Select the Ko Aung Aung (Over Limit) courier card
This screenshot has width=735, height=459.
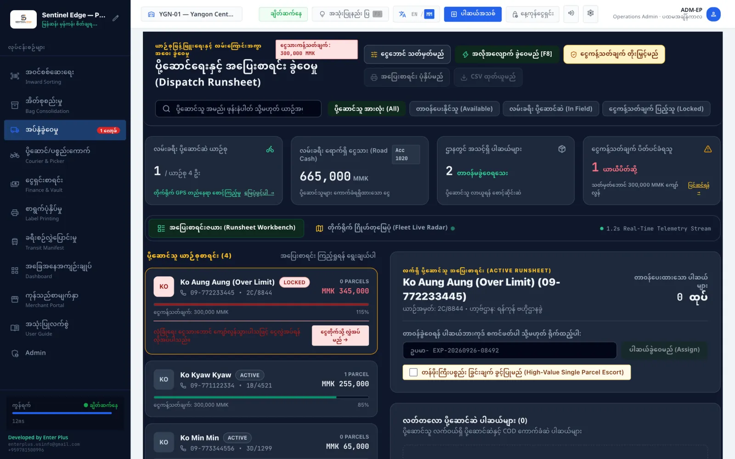(x=261, y=311)
